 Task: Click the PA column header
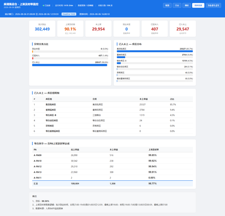pos(35,150)
